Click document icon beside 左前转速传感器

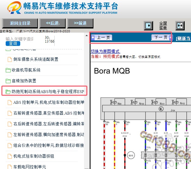pos(10,135)
